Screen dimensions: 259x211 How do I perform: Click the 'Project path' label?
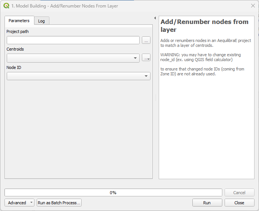18,31
